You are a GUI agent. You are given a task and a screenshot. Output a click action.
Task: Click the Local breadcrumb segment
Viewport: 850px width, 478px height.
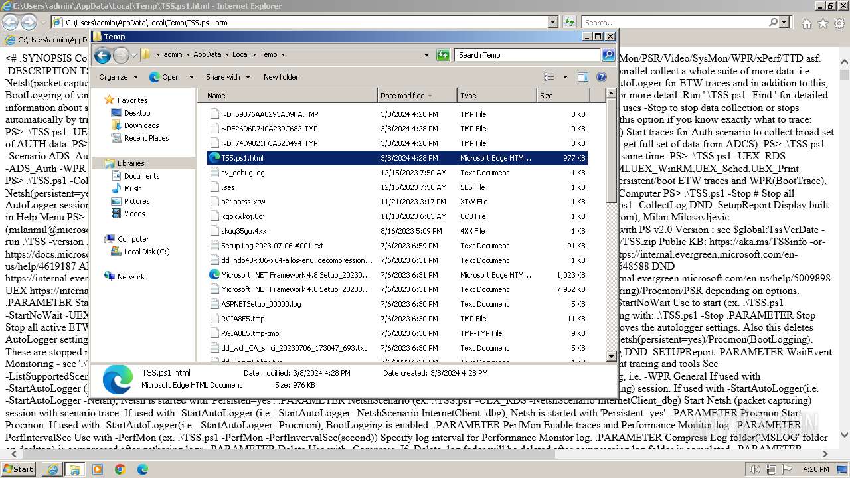click(x=240, y=55)
